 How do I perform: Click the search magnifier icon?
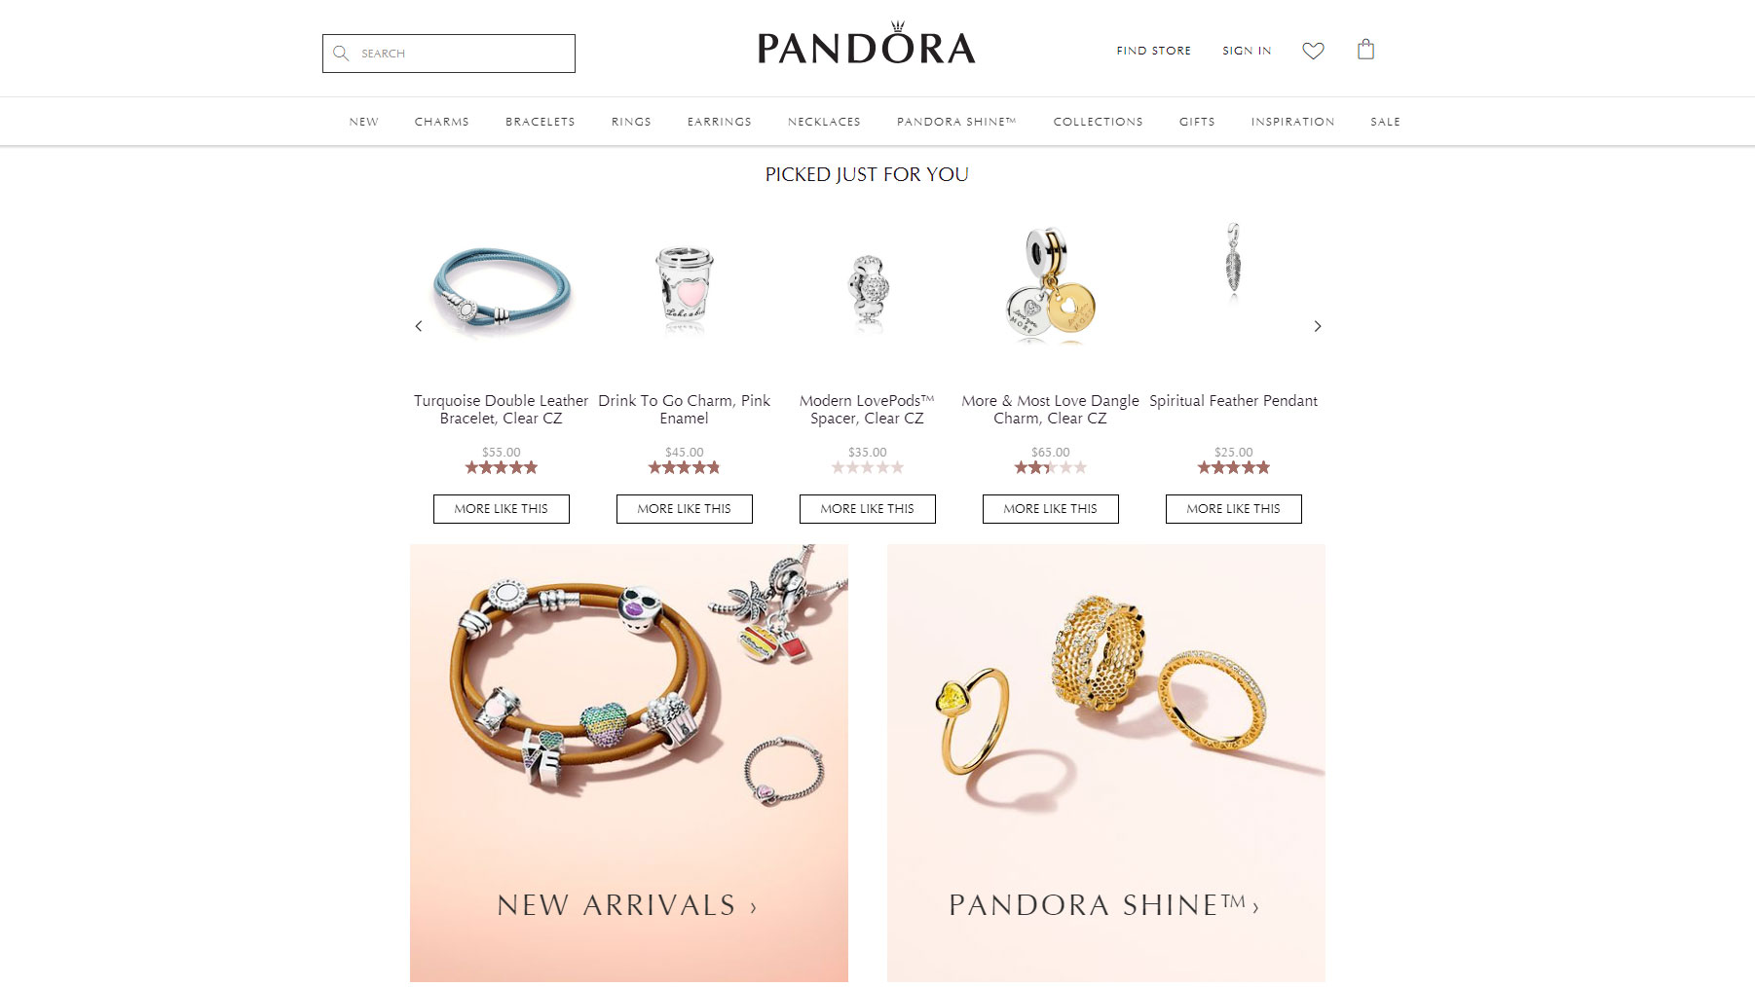point(341,54)
